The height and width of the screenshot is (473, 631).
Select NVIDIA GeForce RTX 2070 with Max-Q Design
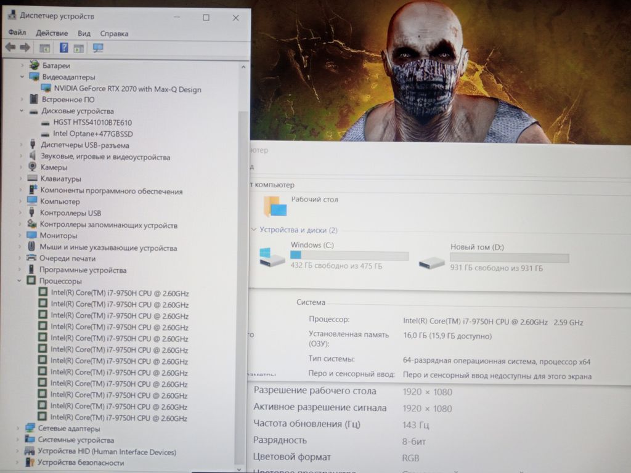(x=128, y=89)
